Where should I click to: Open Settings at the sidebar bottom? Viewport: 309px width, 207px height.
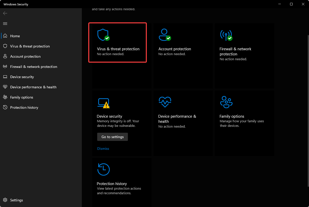[x=41, y=200]
